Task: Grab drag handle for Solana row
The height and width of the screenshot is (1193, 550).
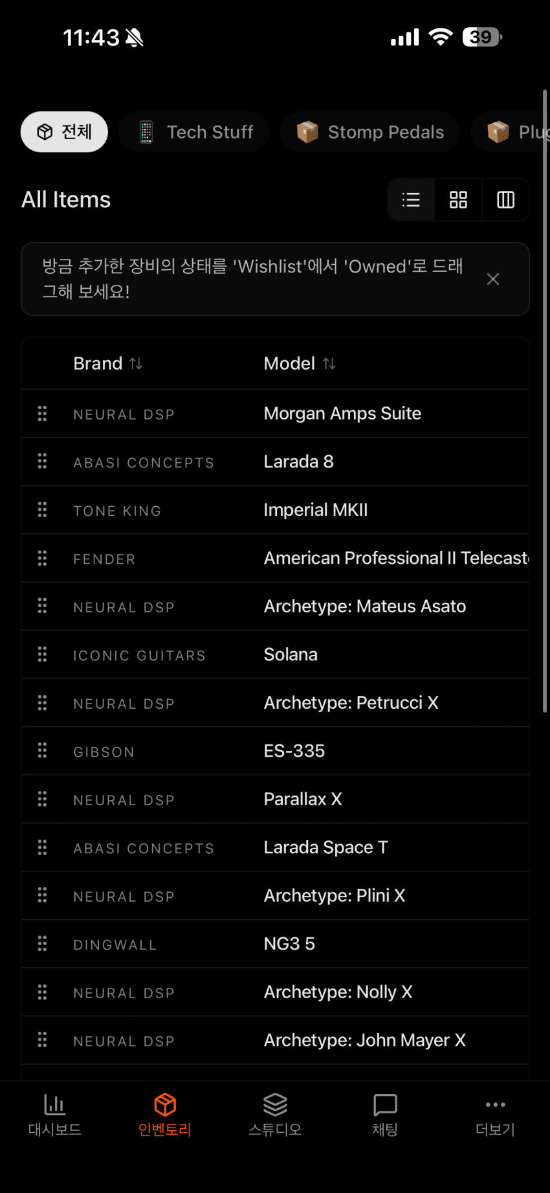Action: [43, 654]
